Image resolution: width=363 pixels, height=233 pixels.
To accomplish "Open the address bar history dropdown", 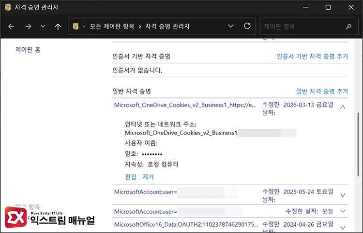I will point(230,26).
